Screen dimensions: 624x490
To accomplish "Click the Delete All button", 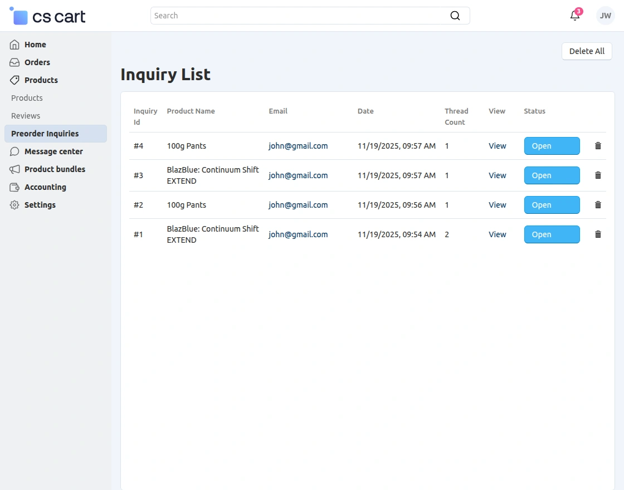I will (587, 51).
